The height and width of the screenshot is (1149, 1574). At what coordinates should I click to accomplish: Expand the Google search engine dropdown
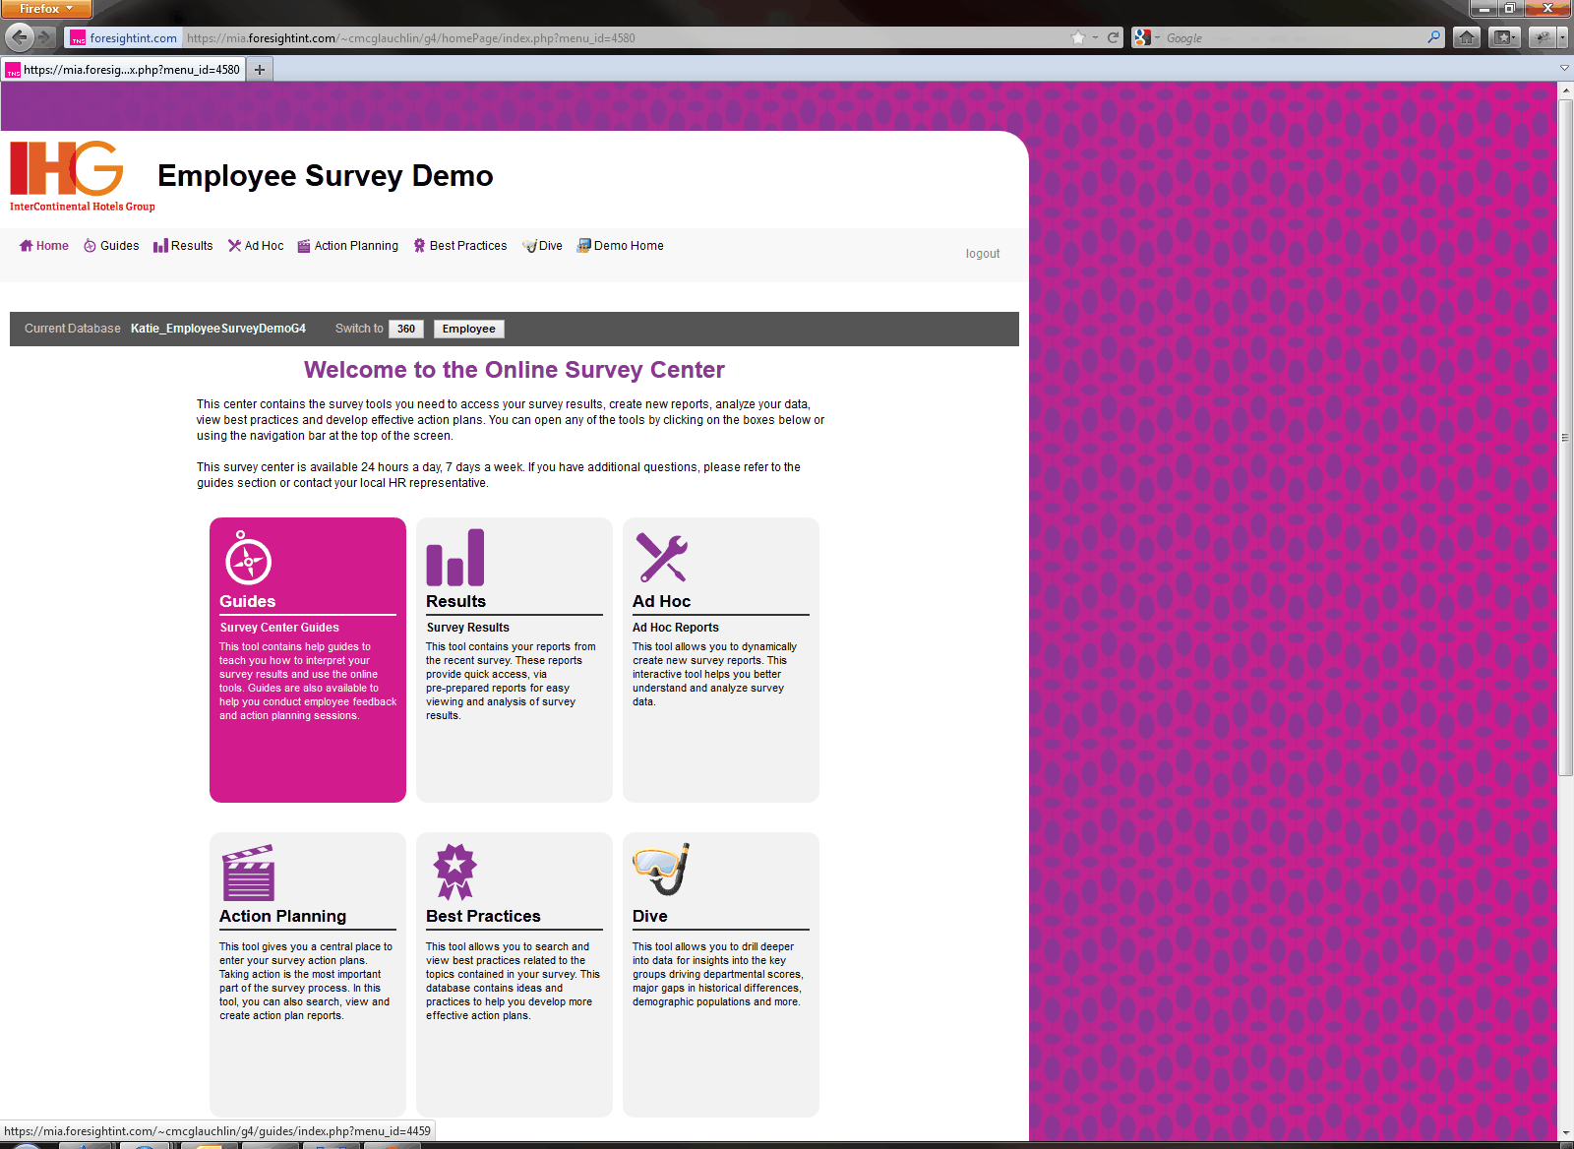coord(1145,38)
